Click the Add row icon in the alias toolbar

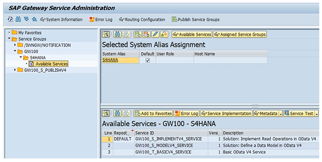tap(138, 34)
